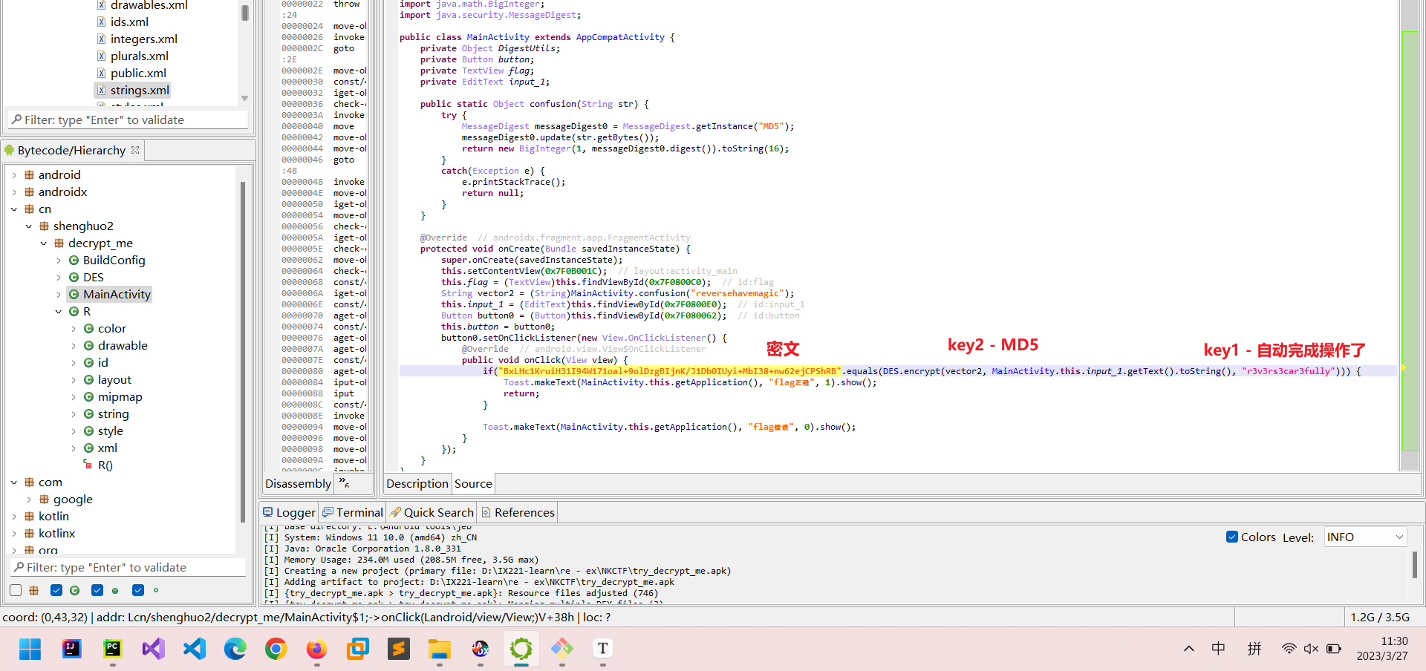Image resolution: width=1426 pixels, height=671 pixels.
Task: Click the kotlin package icon
Action: coord(30,517)
